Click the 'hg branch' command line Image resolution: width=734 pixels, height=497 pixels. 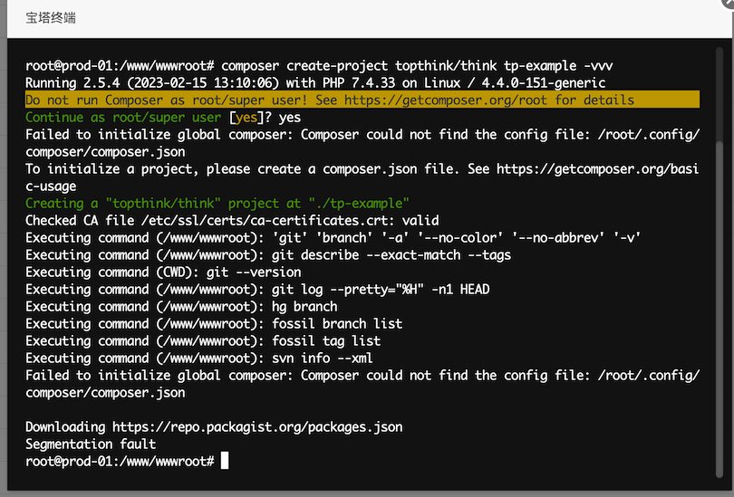click(x=181, y=307)
